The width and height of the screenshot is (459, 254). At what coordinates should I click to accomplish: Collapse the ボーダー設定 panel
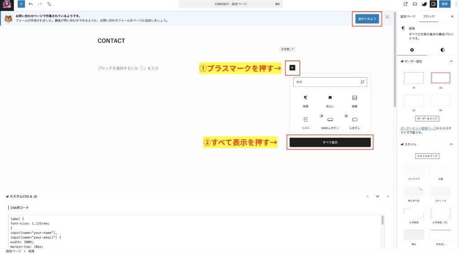[x=451, y=61]
